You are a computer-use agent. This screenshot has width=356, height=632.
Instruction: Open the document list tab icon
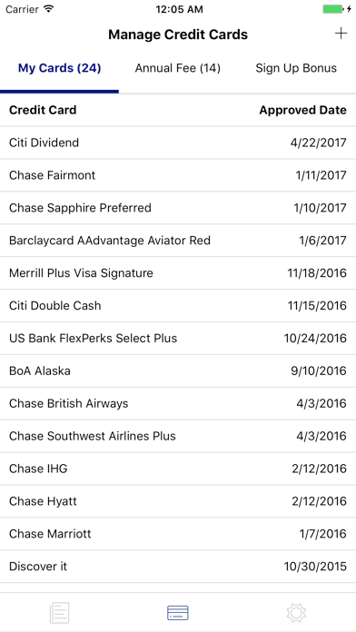pos(59,613)
